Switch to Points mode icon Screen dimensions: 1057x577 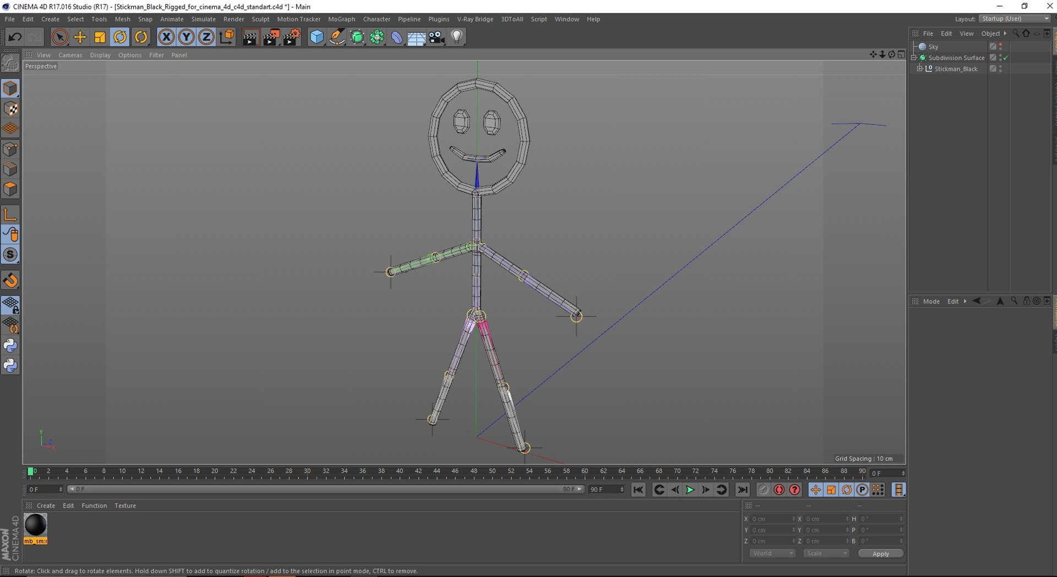coord(10,149)
